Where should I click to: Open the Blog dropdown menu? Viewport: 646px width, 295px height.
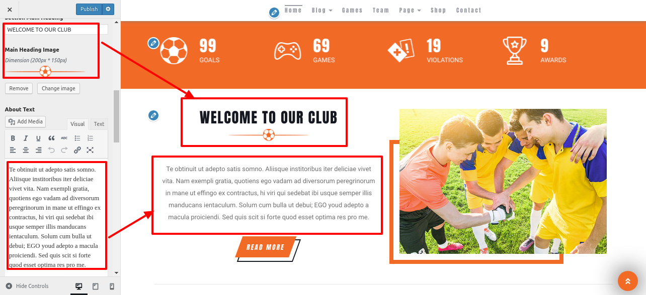pos(322,10)
